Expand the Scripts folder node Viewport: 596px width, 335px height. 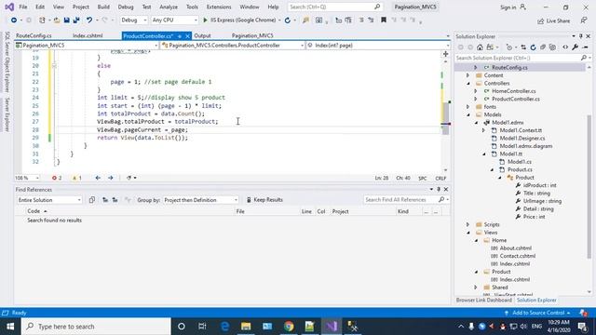467,224
